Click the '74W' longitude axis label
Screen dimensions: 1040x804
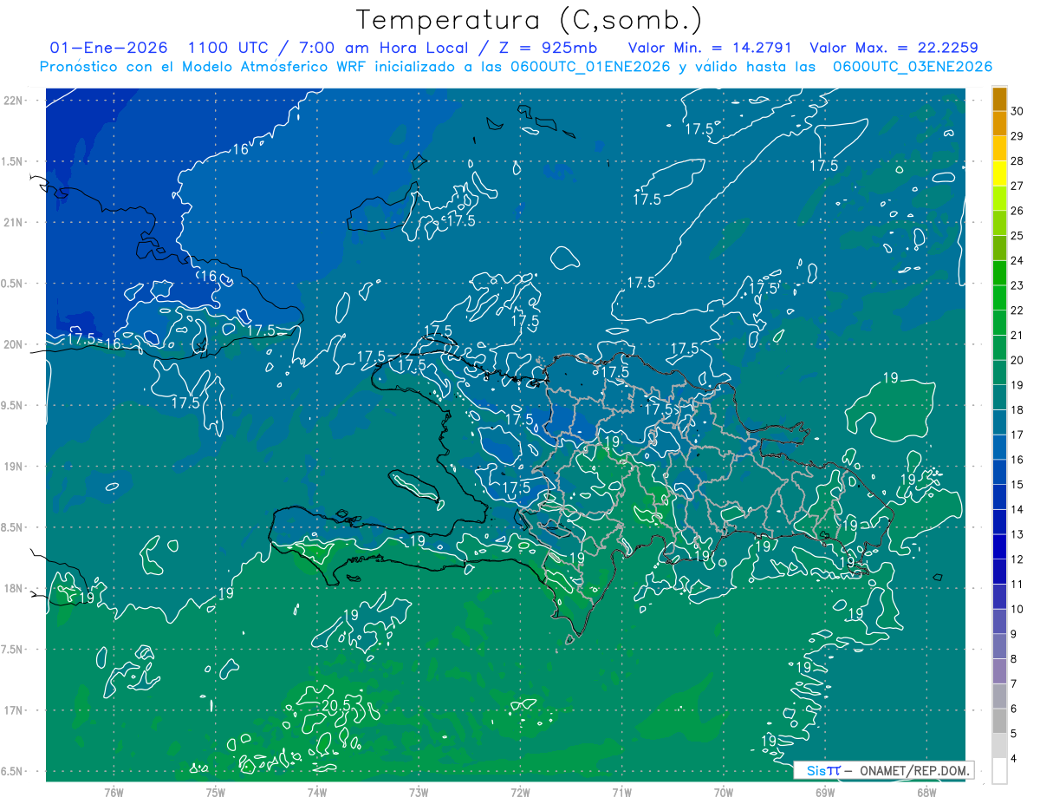[316, 793]
